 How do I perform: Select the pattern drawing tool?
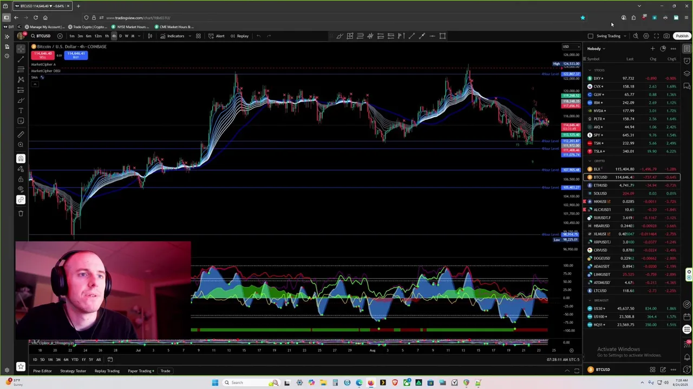[x=21, y=79]
